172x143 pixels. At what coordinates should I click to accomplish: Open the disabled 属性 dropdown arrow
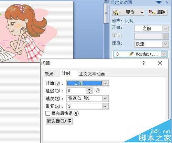pos(165,36)
